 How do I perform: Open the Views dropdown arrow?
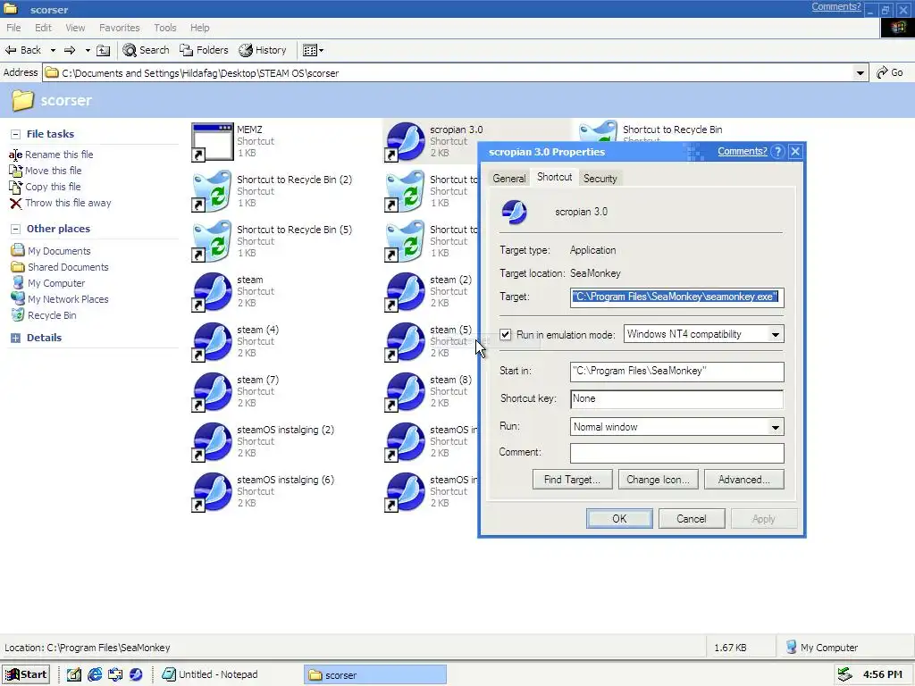321,50
